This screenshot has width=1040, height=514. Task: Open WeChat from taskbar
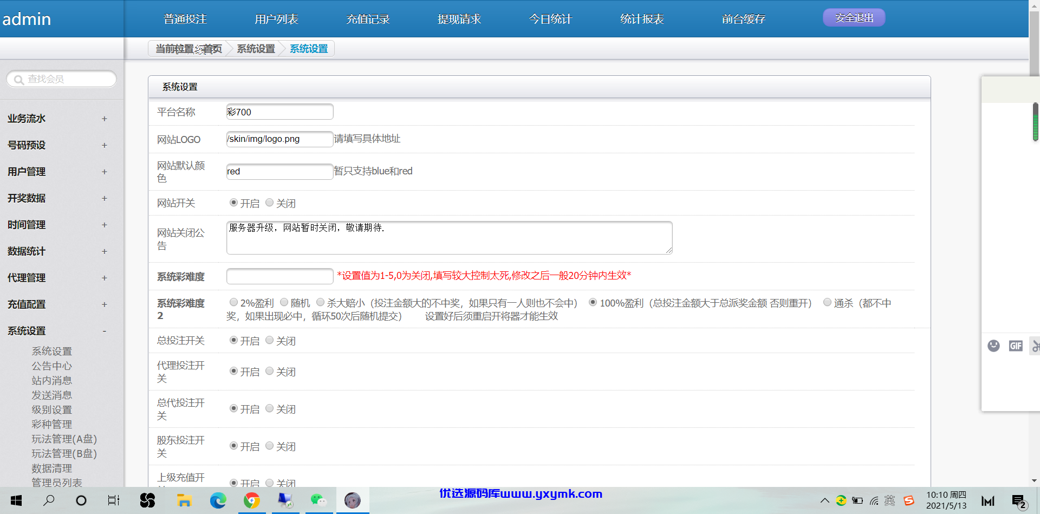(318, 500)
